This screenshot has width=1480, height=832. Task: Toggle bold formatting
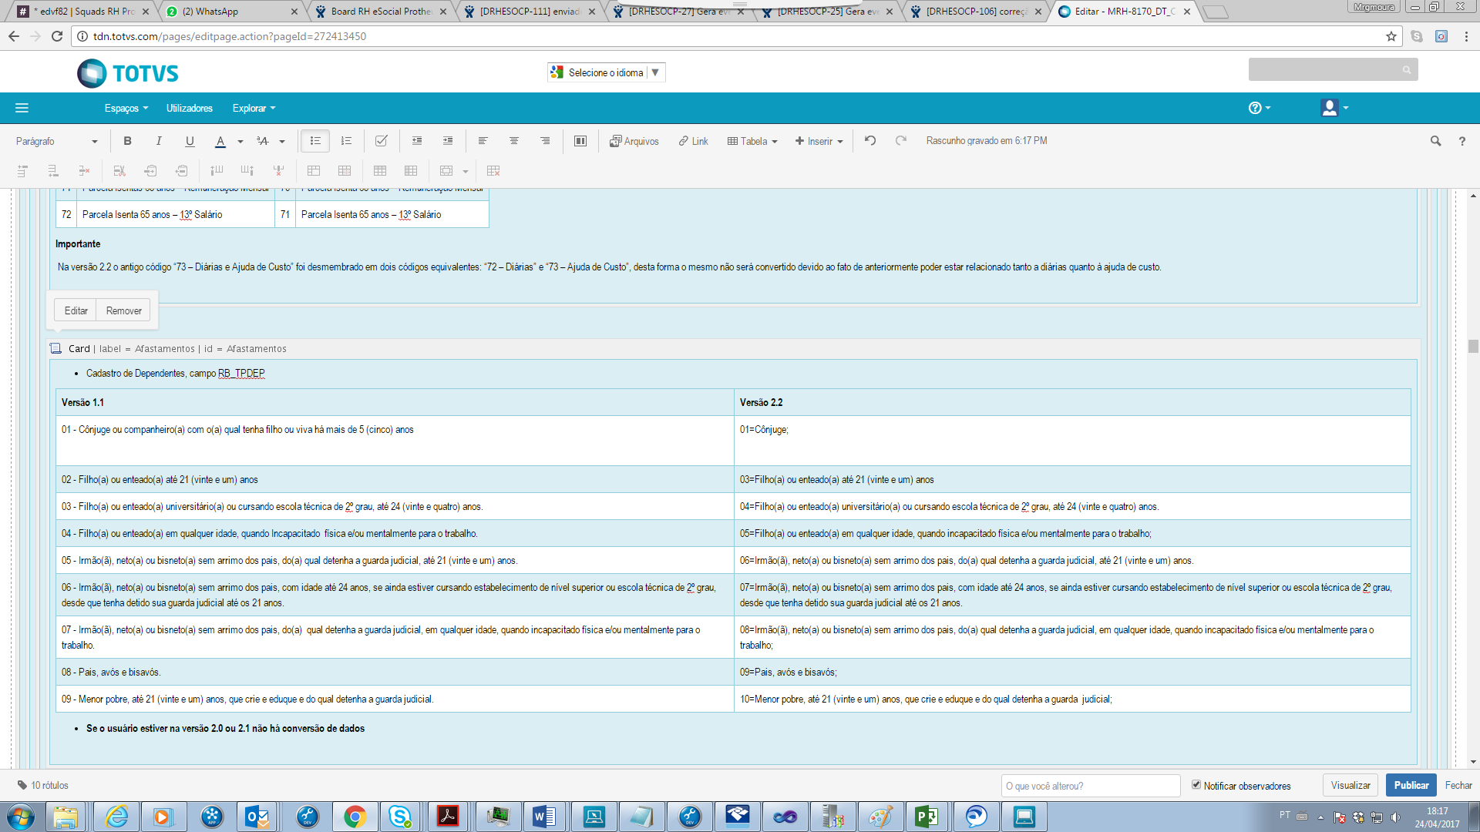[x=127, y=141]
